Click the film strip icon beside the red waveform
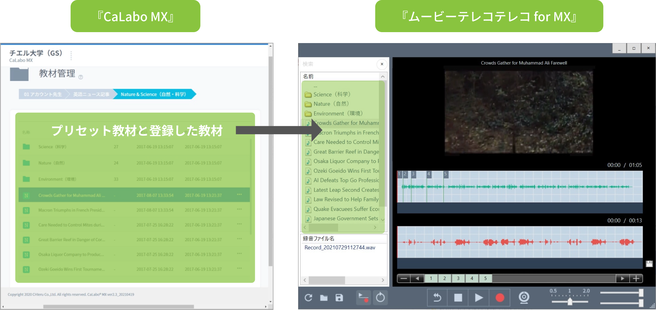Screen dimensions: 656x310 pos(649,264)
